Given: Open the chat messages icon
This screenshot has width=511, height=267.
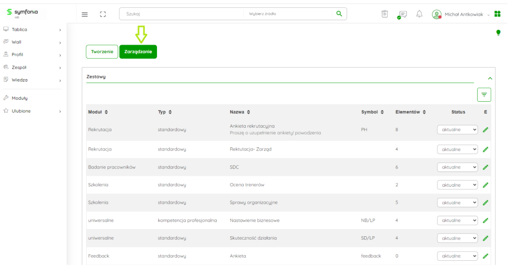Looking at the screenshot, I should coord(402,15).
